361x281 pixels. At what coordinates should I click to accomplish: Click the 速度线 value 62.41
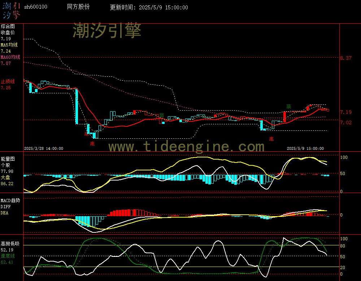[x=7, y=262]
